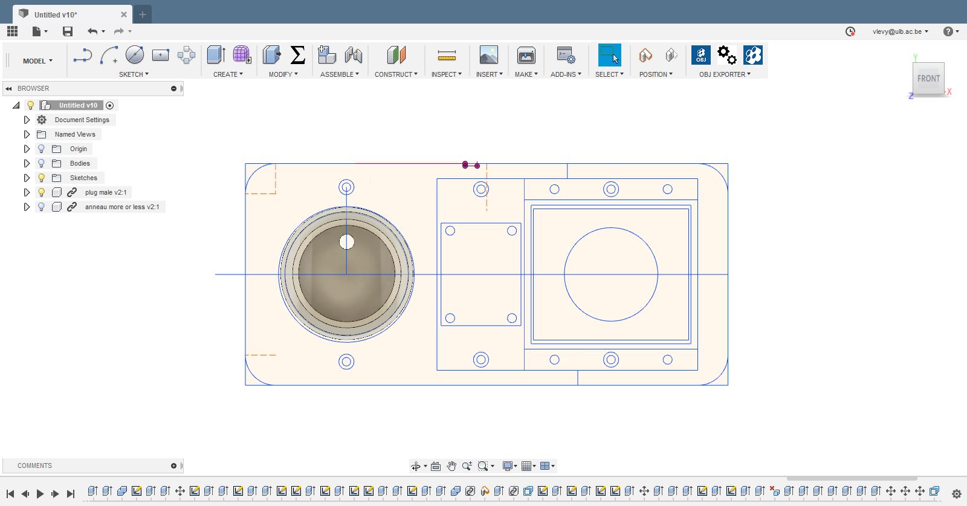
Task: Jump to the end of the timeline
Action: [70, 494]
